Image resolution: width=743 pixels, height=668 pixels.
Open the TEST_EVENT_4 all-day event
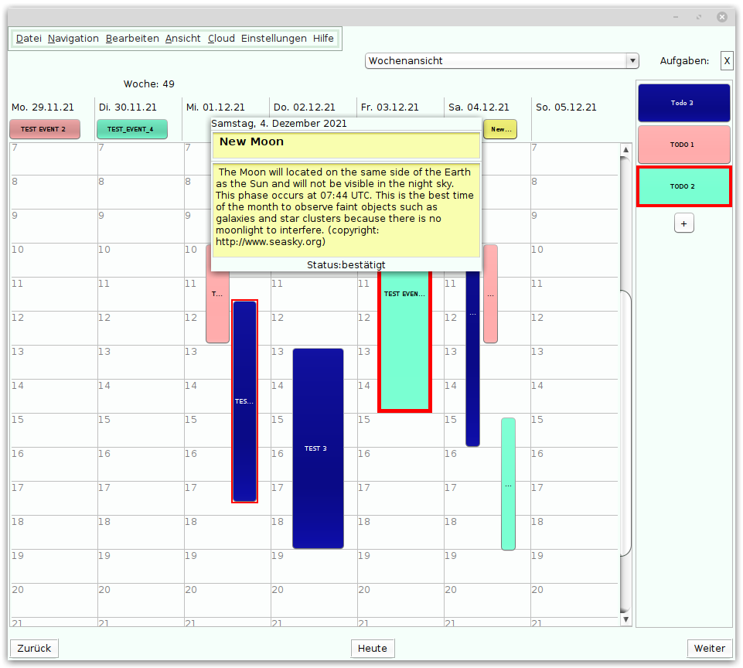(x=132, y=129)
